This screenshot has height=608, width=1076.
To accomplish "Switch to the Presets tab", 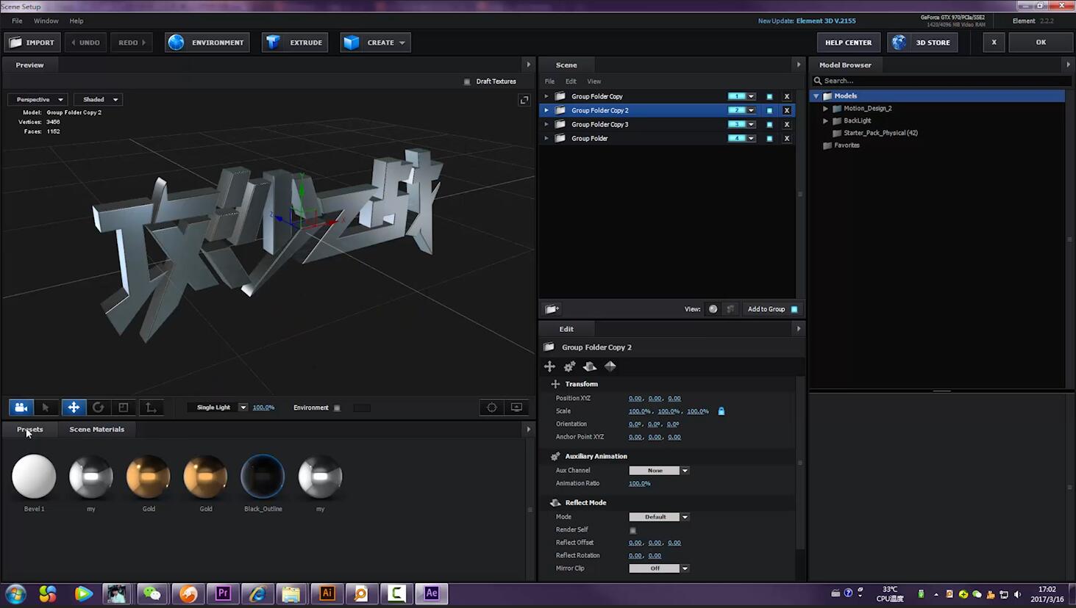I will [30, 430].
